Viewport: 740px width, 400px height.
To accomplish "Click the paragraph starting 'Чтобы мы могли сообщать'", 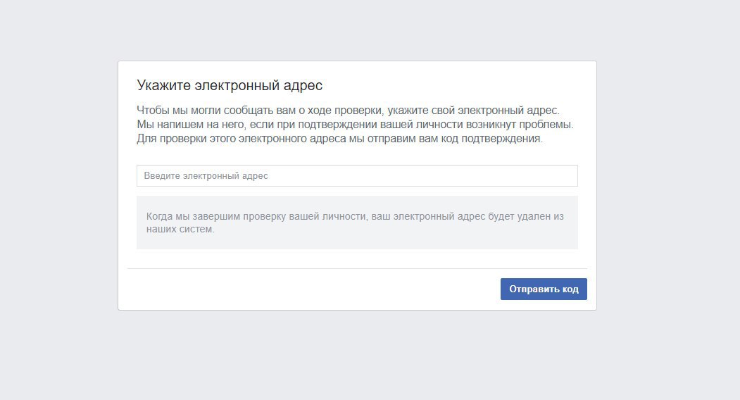I will 356,124.
